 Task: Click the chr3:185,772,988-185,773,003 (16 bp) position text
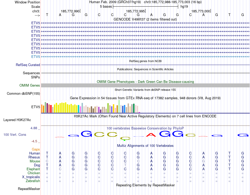[x=173, y=2]
